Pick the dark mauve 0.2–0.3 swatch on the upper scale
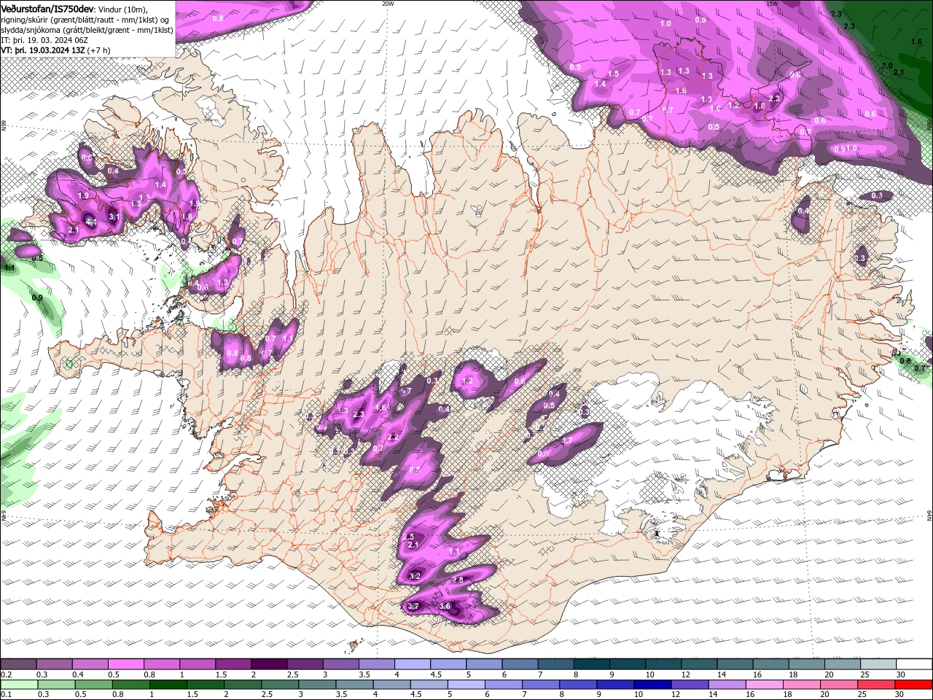Screen dimensions: 933x700 coord(18,664)
